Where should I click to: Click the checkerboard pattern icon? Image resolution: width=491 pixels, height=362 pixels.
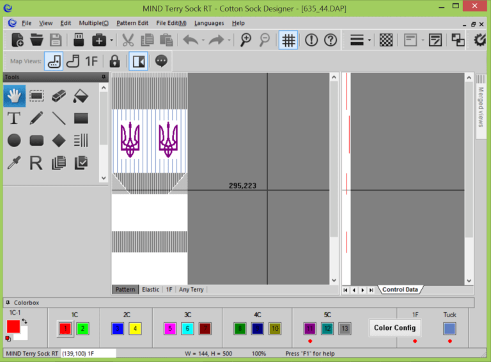pos(386,40)
